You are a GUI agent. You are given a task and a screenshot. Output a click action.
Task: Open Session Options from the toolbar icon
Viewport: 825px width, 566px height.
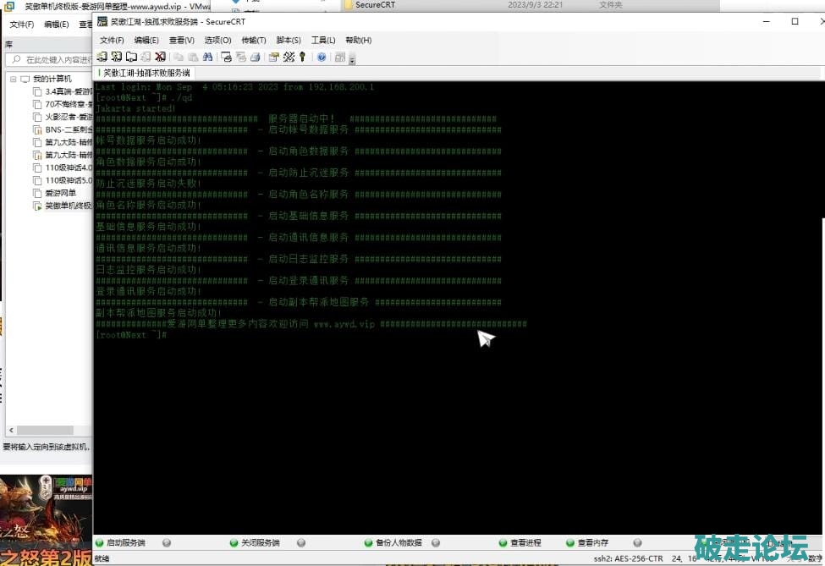[273, 57]
